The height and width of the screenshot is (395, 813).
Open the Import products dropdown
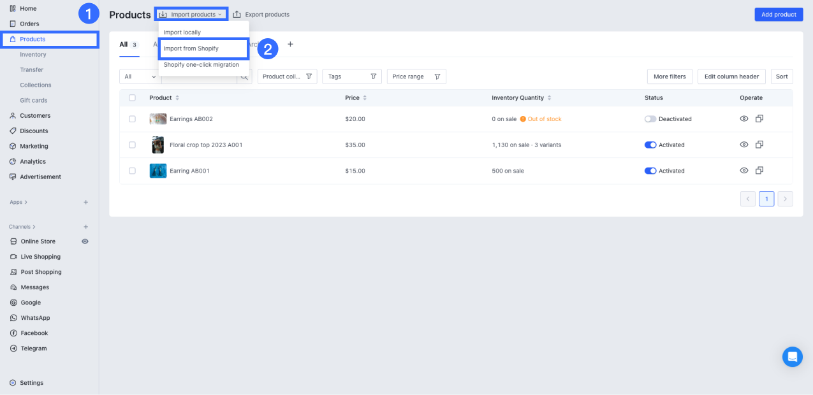pos(191,14)
